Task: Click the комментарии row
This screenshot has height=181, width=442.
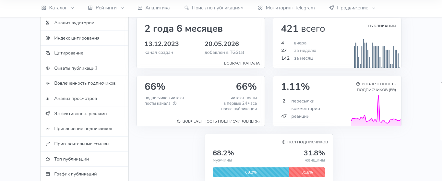Action: click(301, 109)
